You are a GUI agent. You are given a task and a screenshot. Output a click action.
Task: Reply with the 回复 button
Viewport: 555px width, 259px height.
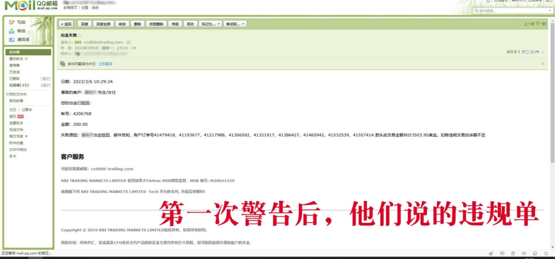[x=84, y=24]
